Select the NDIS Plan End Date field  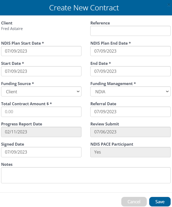pyautogui.click(x=130, y=51)
